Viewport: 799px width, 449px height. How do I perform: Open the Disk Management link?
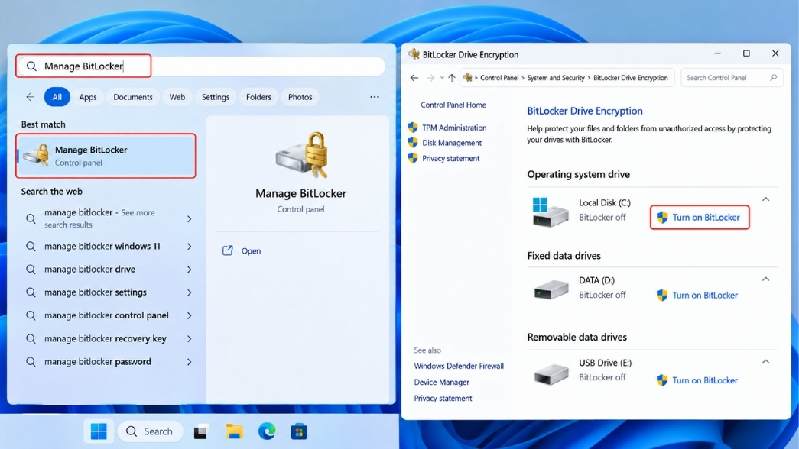click(x=451, y=143)
